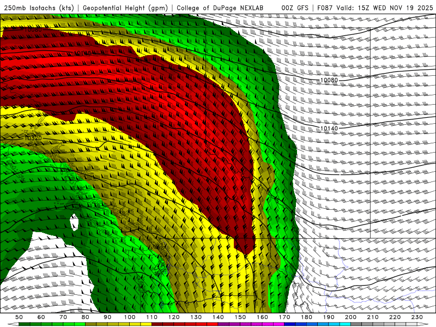Click the 130 value on the color scale
This screenshot has height=327, width=436.
[196, 317]
